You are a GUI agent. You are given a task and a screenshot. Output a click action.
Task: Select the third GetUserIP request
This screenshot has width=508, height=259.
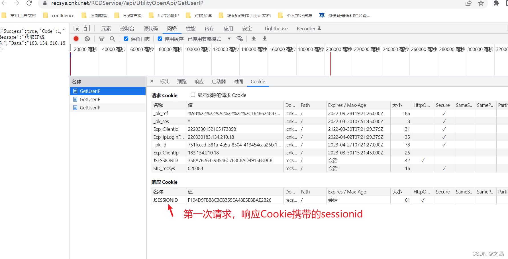108,107
